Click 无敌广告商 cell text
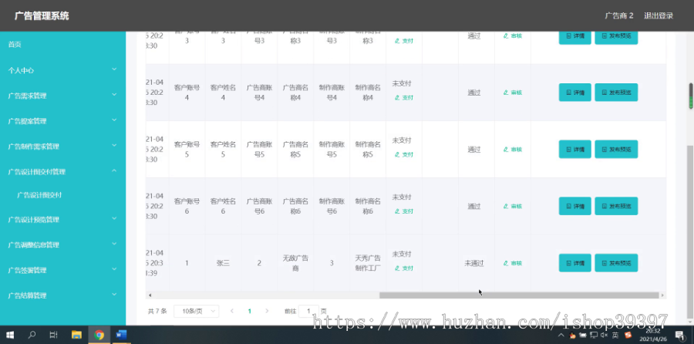Viewport: 694px width, 344px height. (295, 263)
